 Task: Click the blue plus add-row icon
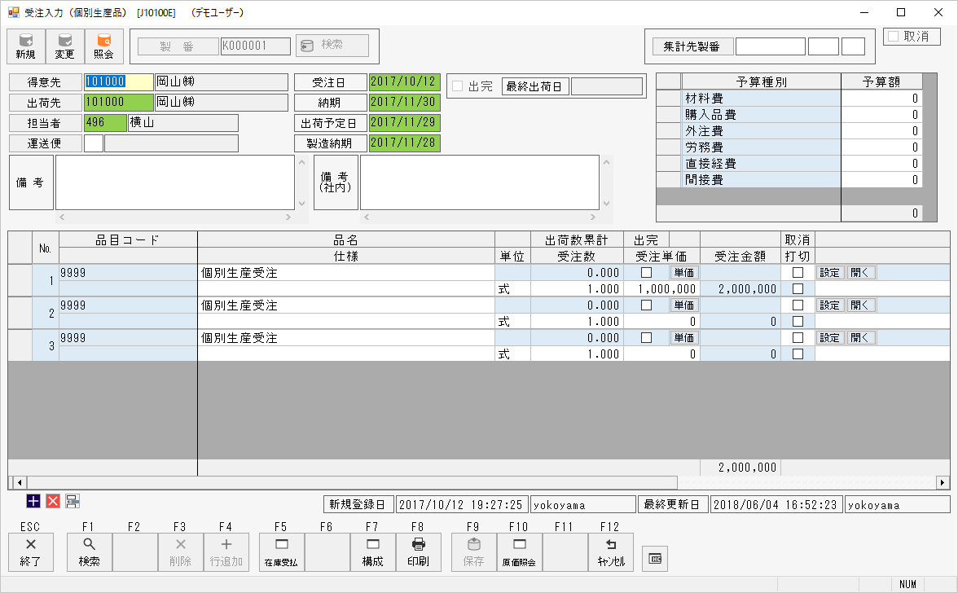click(x=33, y=502)
